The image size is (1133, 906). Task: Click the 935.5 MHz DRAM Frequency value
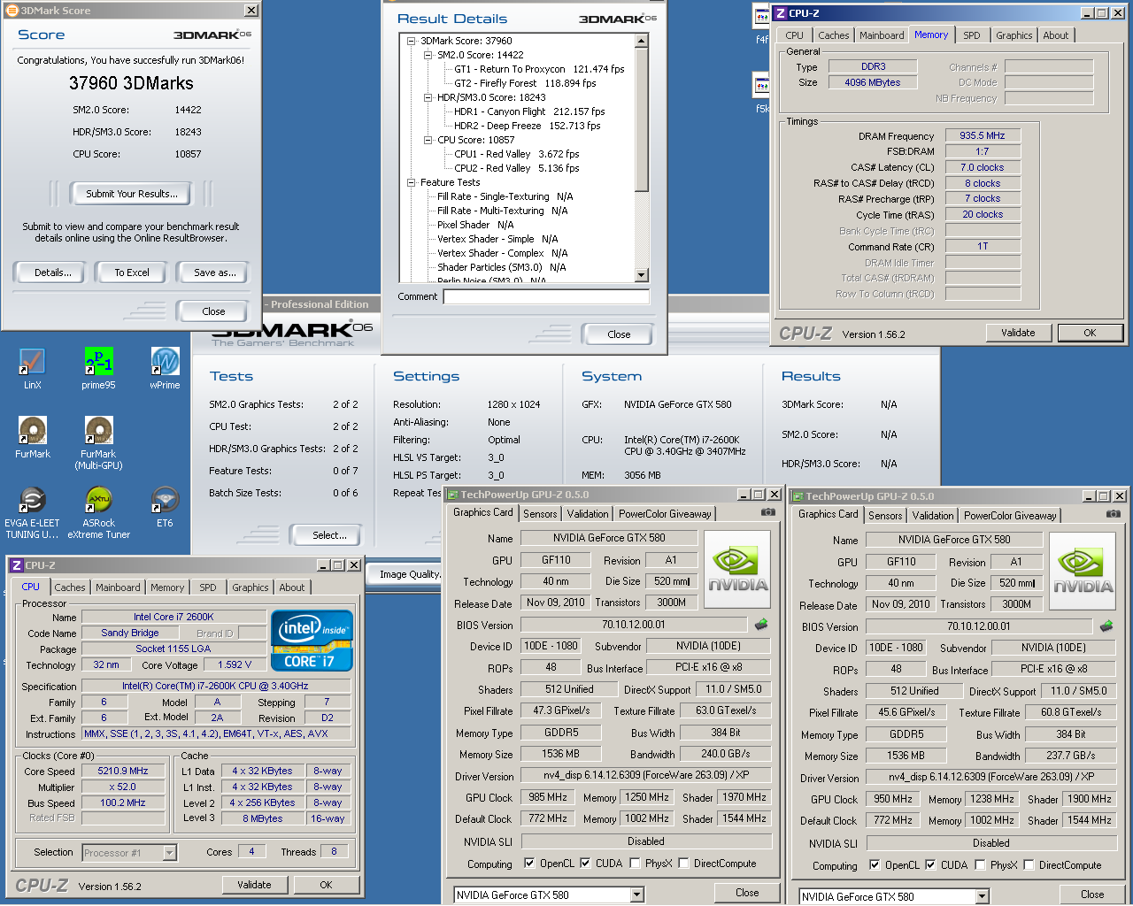coord(983,135)
